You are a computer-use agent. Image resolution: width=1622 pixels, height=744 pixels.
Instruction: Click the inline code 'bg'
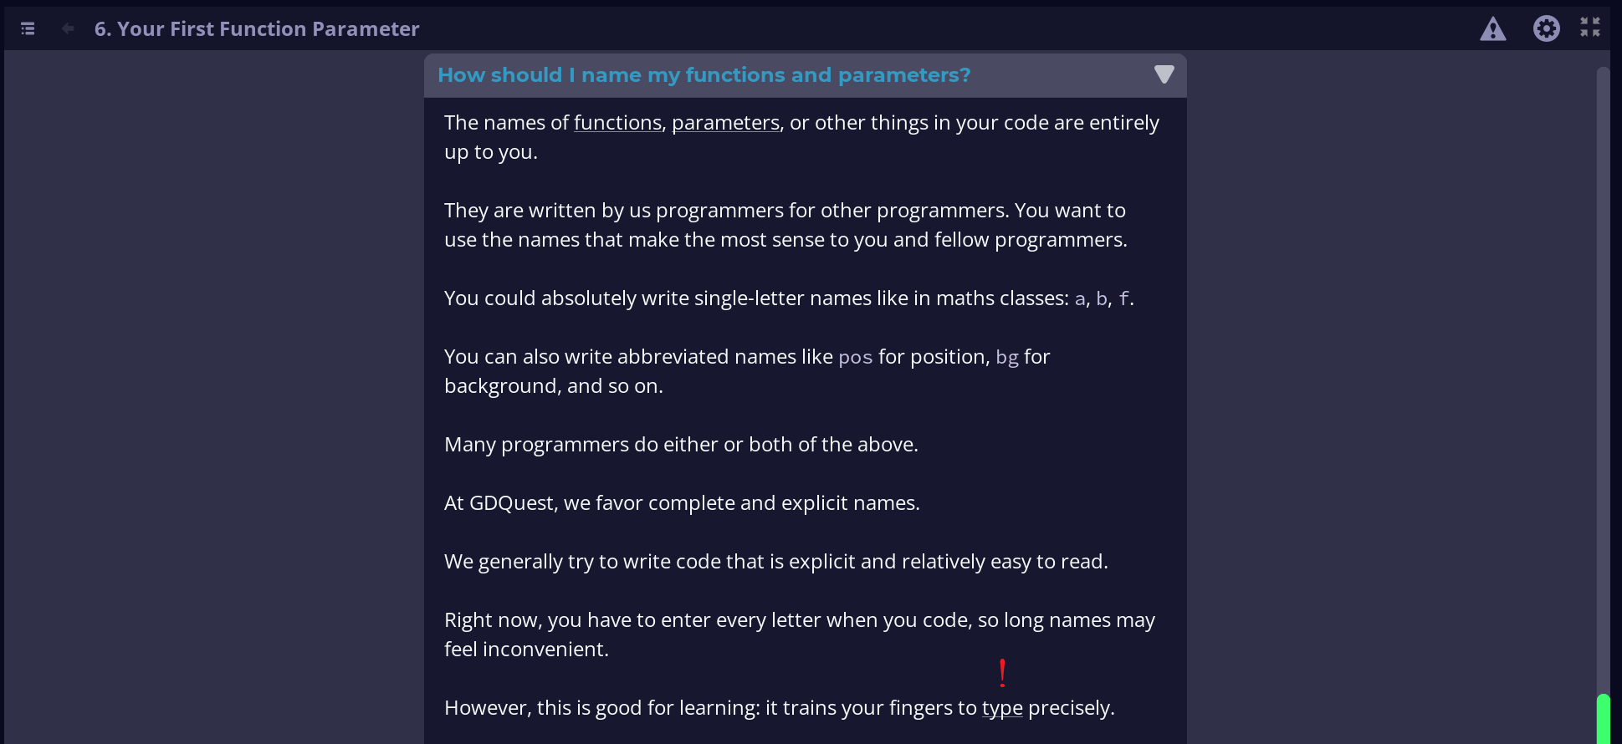[1007, 357]
